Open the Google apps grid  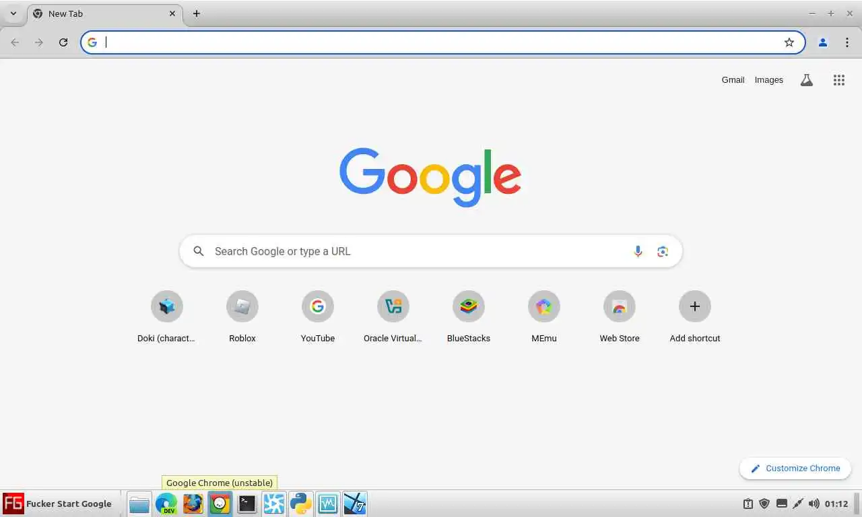click(x=838, y=80)
